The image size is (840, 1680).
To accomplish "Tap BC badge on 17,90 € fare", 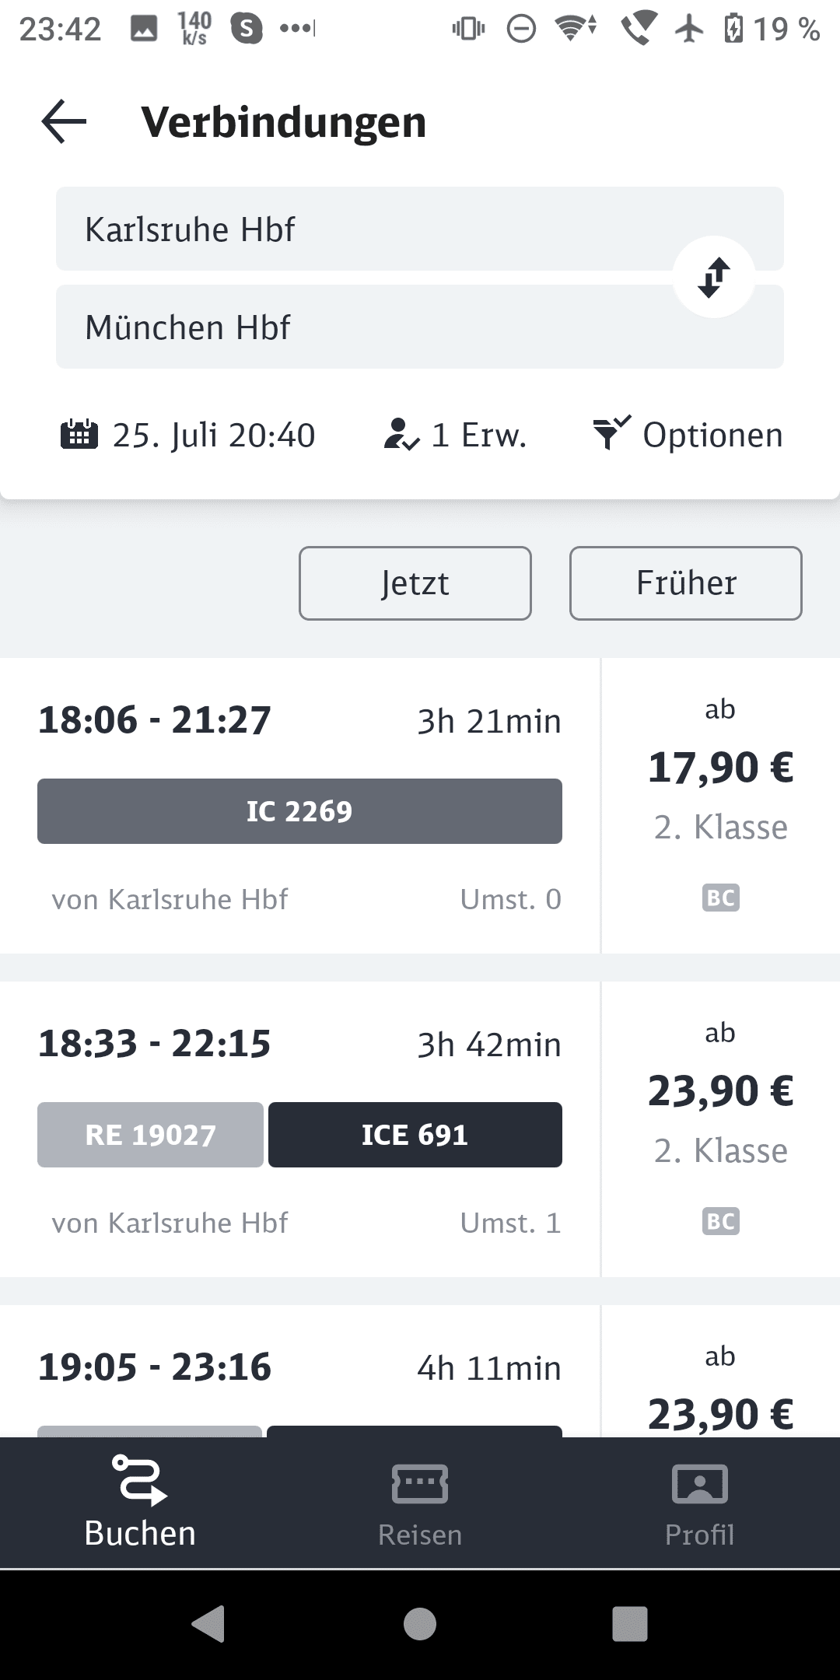I will click(720, 898).
